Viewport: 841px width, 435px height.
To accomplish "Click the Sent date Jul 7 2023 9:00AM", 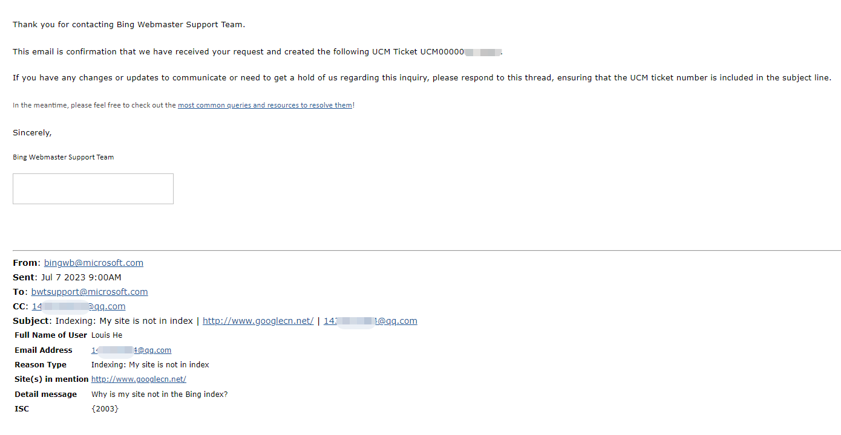I will pos(81,277).
